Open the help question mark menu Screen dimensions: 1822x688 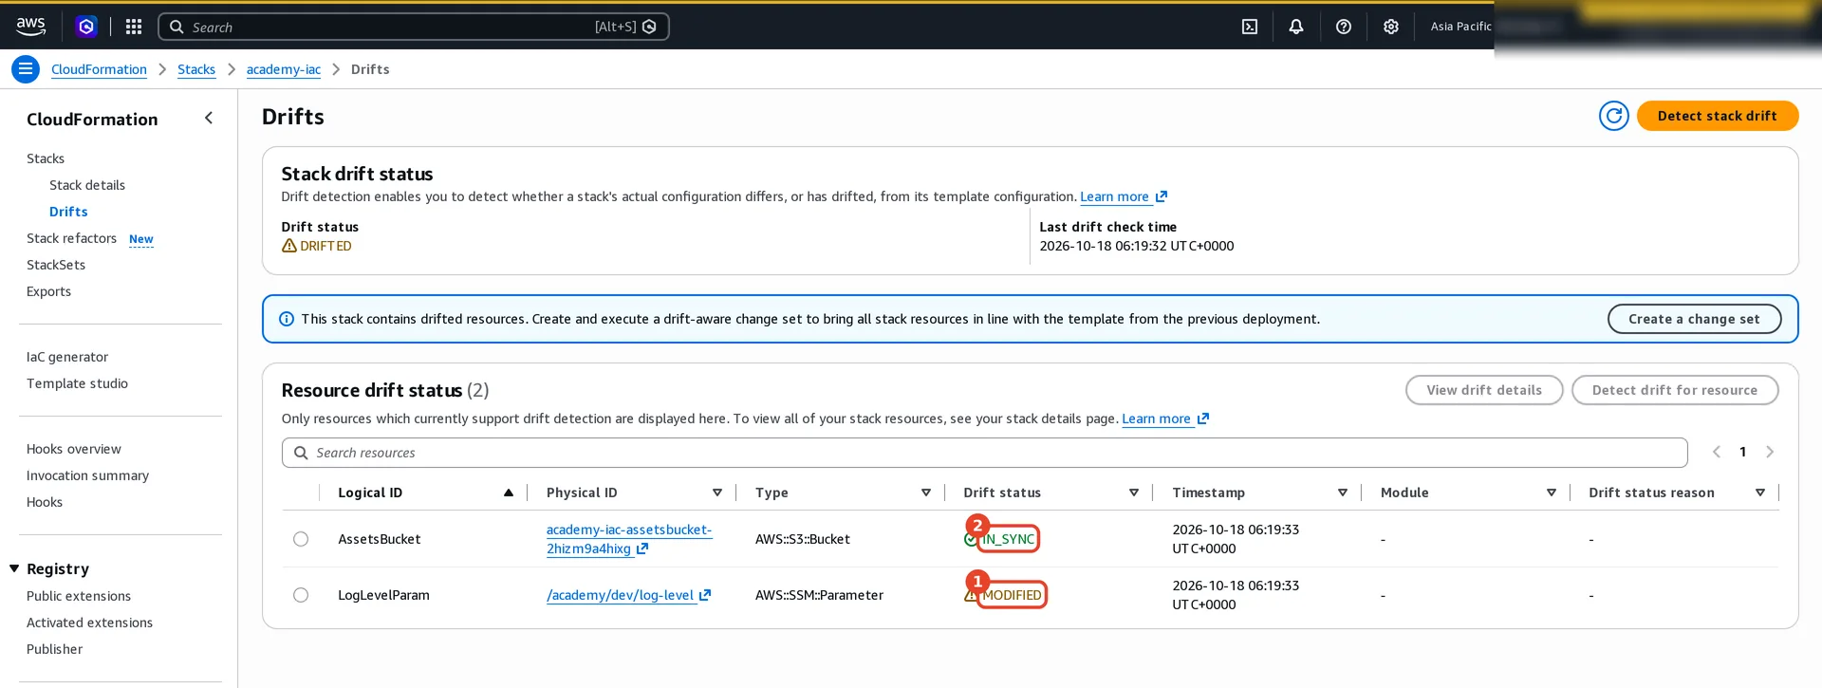point(1344,27)
